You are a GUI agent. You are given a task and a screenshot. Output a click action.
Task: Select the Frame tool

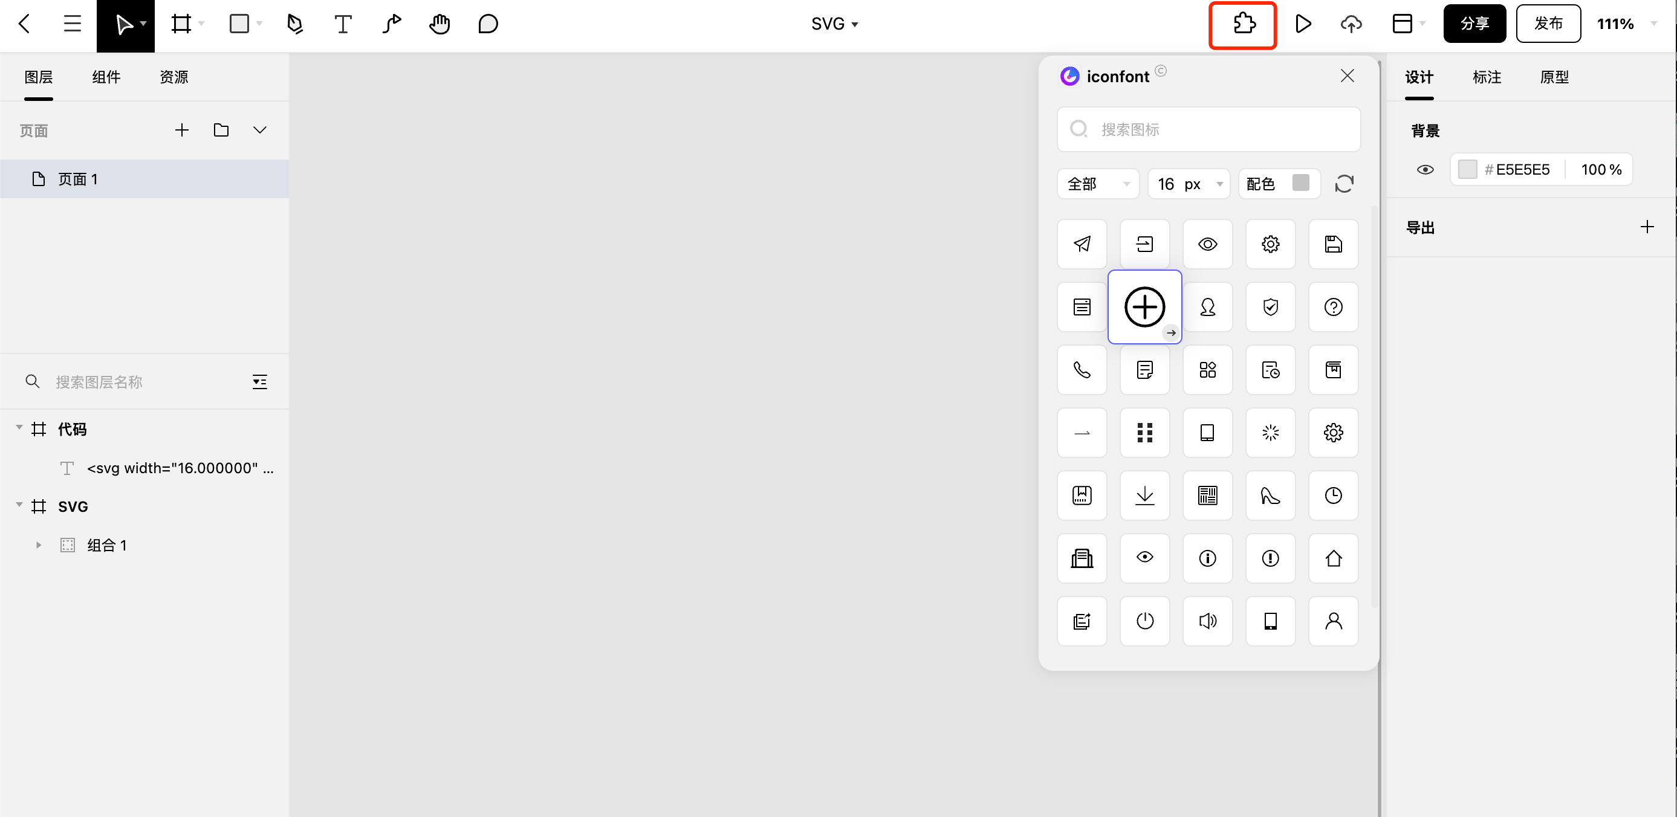(181, 24)
